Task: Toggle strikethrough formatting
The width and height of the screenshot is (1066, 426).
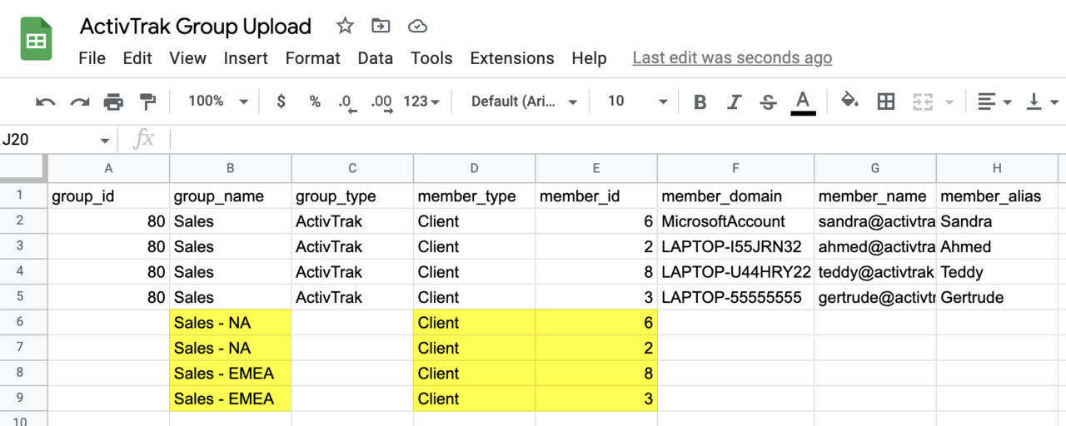Action: coord(768,102)
